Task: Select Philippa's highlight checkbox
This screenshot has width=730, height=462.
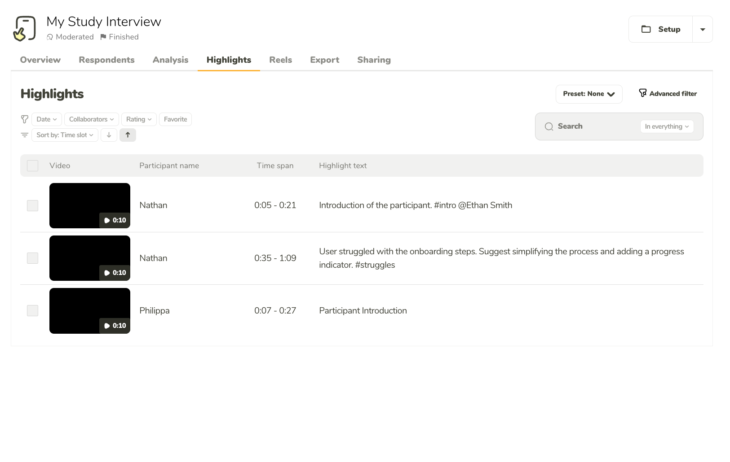Action: point(32,310)
